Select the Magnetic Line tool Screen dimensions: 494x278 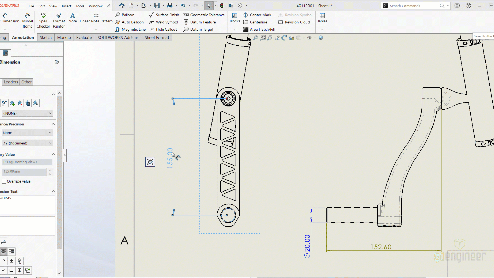(x=131, y=29)
